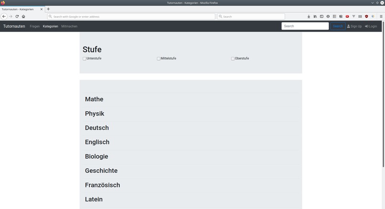Close the Tutornauten - Kategorien tab
This screenshot has width=385, height=209.
(41, 10)
